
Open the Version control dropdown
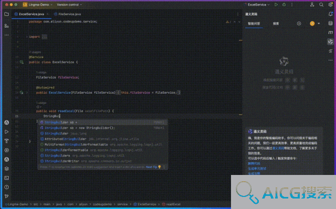69,5
